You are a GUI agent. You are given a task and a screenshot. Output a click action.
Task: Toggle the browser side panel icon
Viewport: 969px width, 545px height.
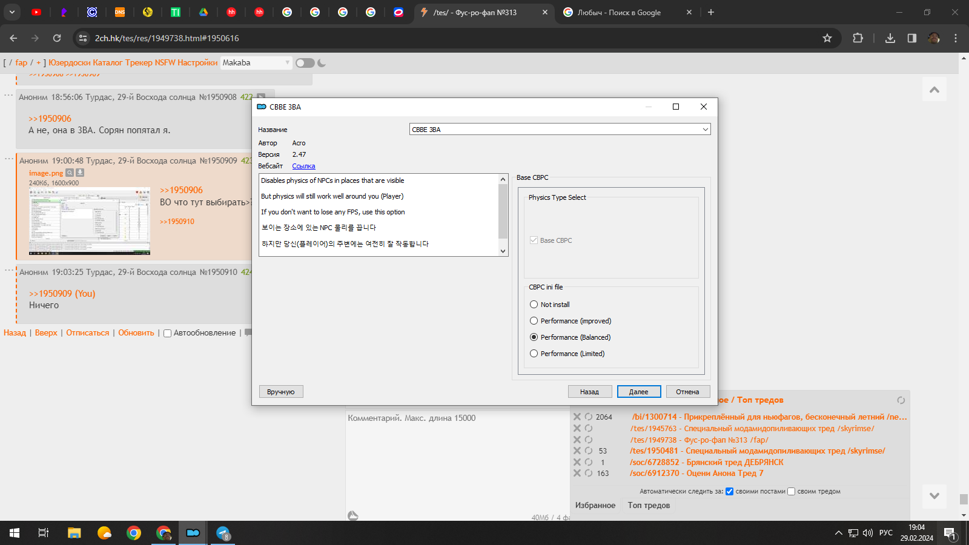912,38
